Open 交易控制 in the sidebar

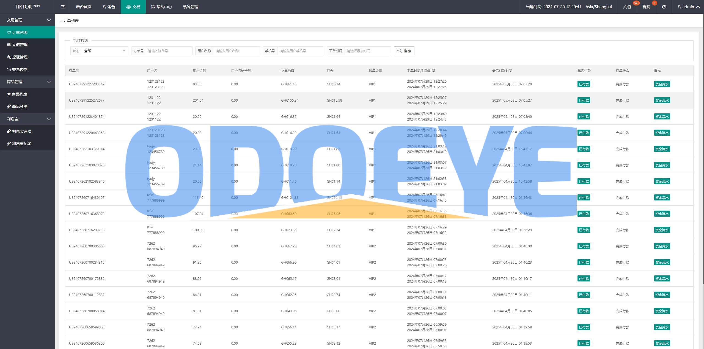(x=28, y=69)
